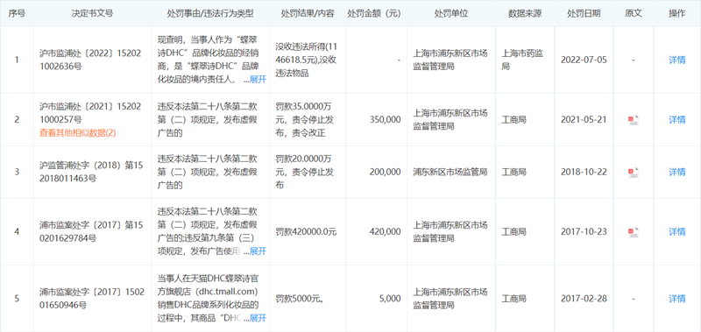Select document number 沪市监浦处〔2021〕152021000257号
This screenshot has height=332, width=701.
tap(90, 113)
